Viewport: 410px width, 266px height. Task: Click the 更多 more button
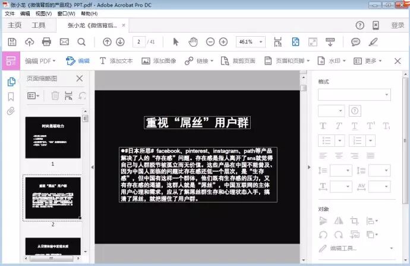(367, 61)
